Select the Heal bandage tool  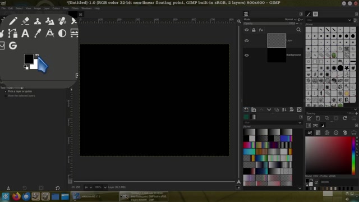pos(62,21)
